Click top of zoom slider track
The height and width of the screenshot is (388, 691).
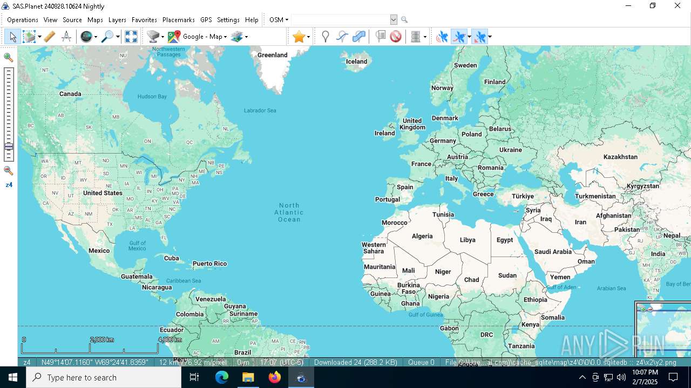[x=9, y=70]
